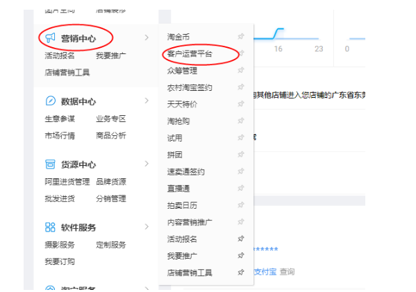
Task: Select 天天特价 menu item
Action: (182, 105)
